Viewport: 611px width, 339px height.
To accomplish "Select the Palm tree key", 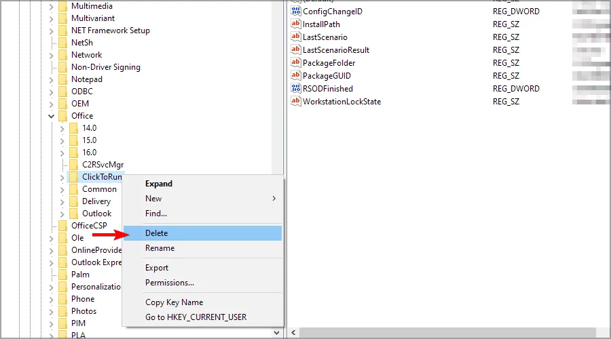I will 80,275.
